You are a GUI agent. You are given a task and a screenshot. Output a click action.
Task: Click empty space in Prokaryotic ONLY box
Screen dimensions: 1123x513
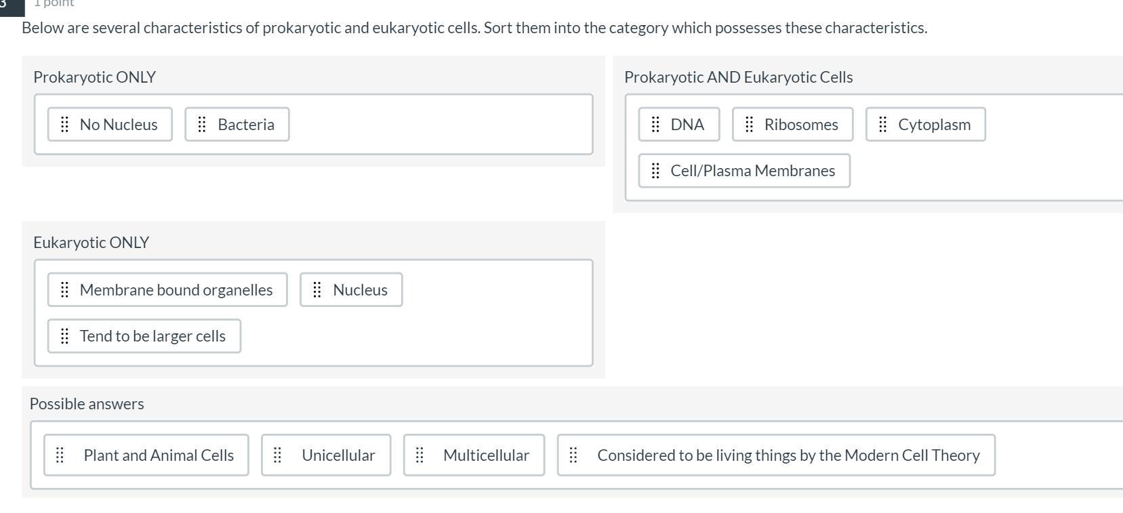click(x=441, y=125)
